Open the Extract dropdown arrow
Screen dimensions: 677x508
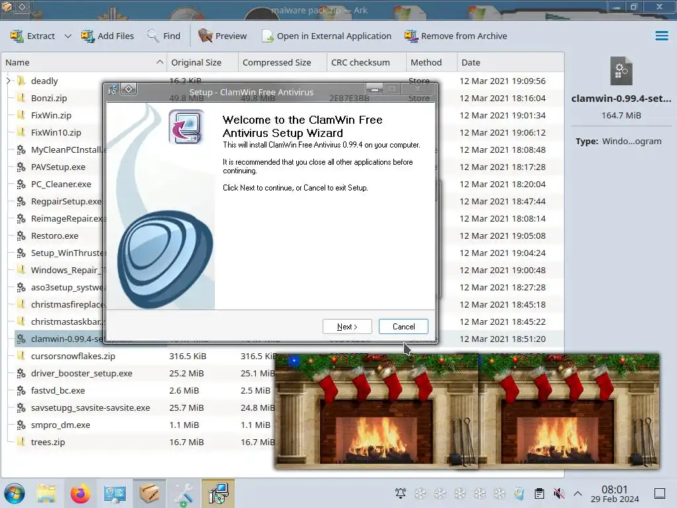tap(68, 36)
